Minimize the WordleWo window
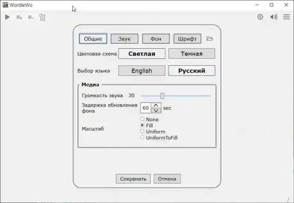 [x=257, y=5]
